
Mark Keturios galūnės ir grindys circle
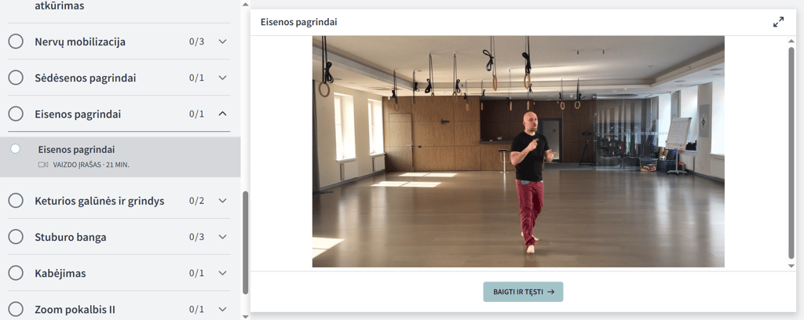click(x=16, y=201)
